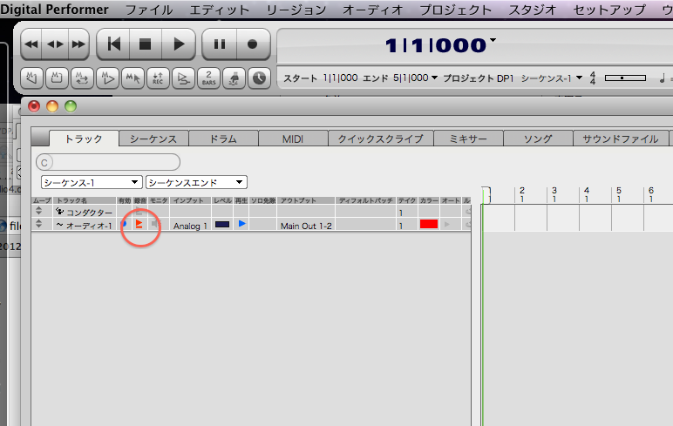This screenshot has height=426, width=673.
Task: Toggle Link Memory to Selection button
Action: [x=133, y=78]
